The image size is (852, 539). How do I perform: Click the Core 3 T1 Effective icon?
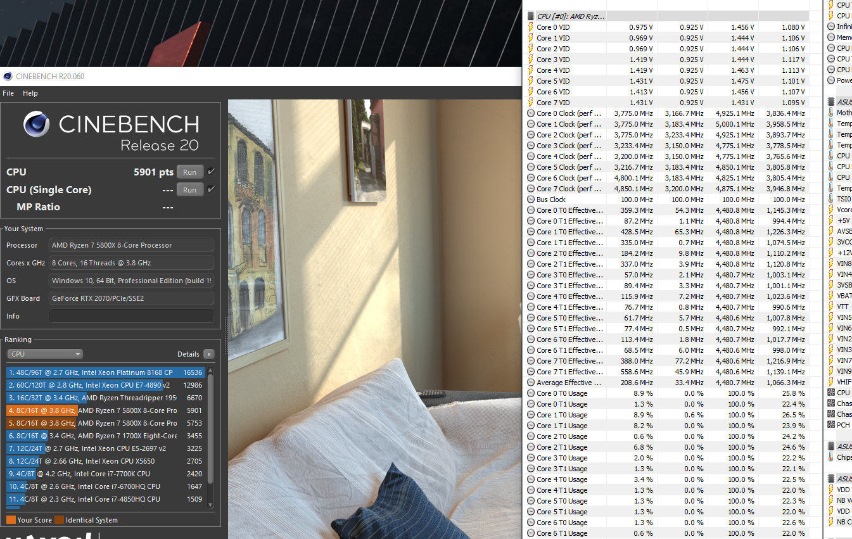pyautogui.click(x=531, y=286)
